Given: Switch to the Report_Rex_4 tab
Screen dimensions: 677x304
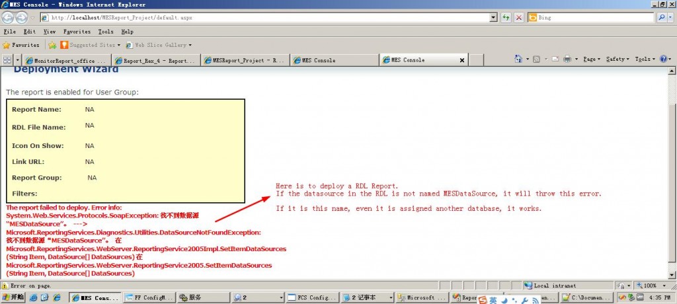Looking at the screenshot, I should coord(156,60).
